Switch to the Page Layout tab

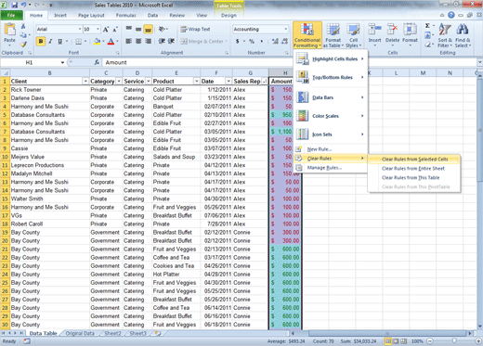tap(91, 15)
